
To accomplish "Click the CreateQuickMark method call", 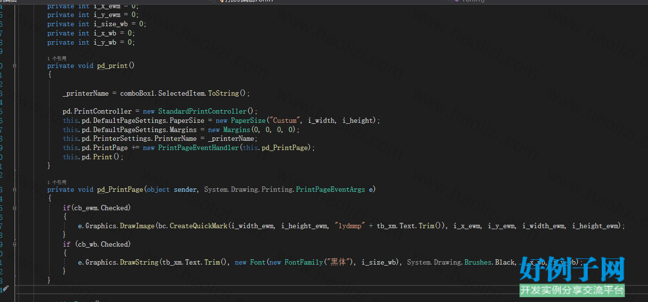I will (x=199, y=226).
